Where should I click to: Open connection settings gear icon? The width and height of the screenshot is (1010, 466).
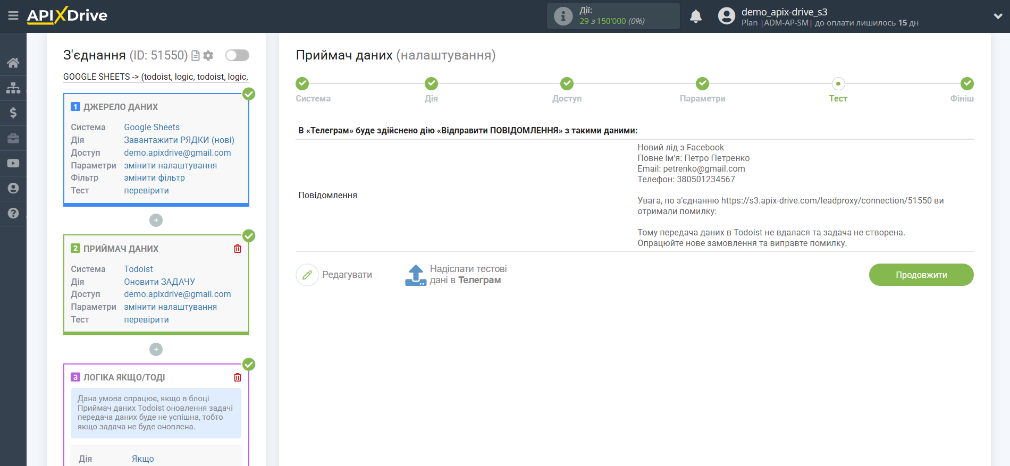(x=208, y=55)
